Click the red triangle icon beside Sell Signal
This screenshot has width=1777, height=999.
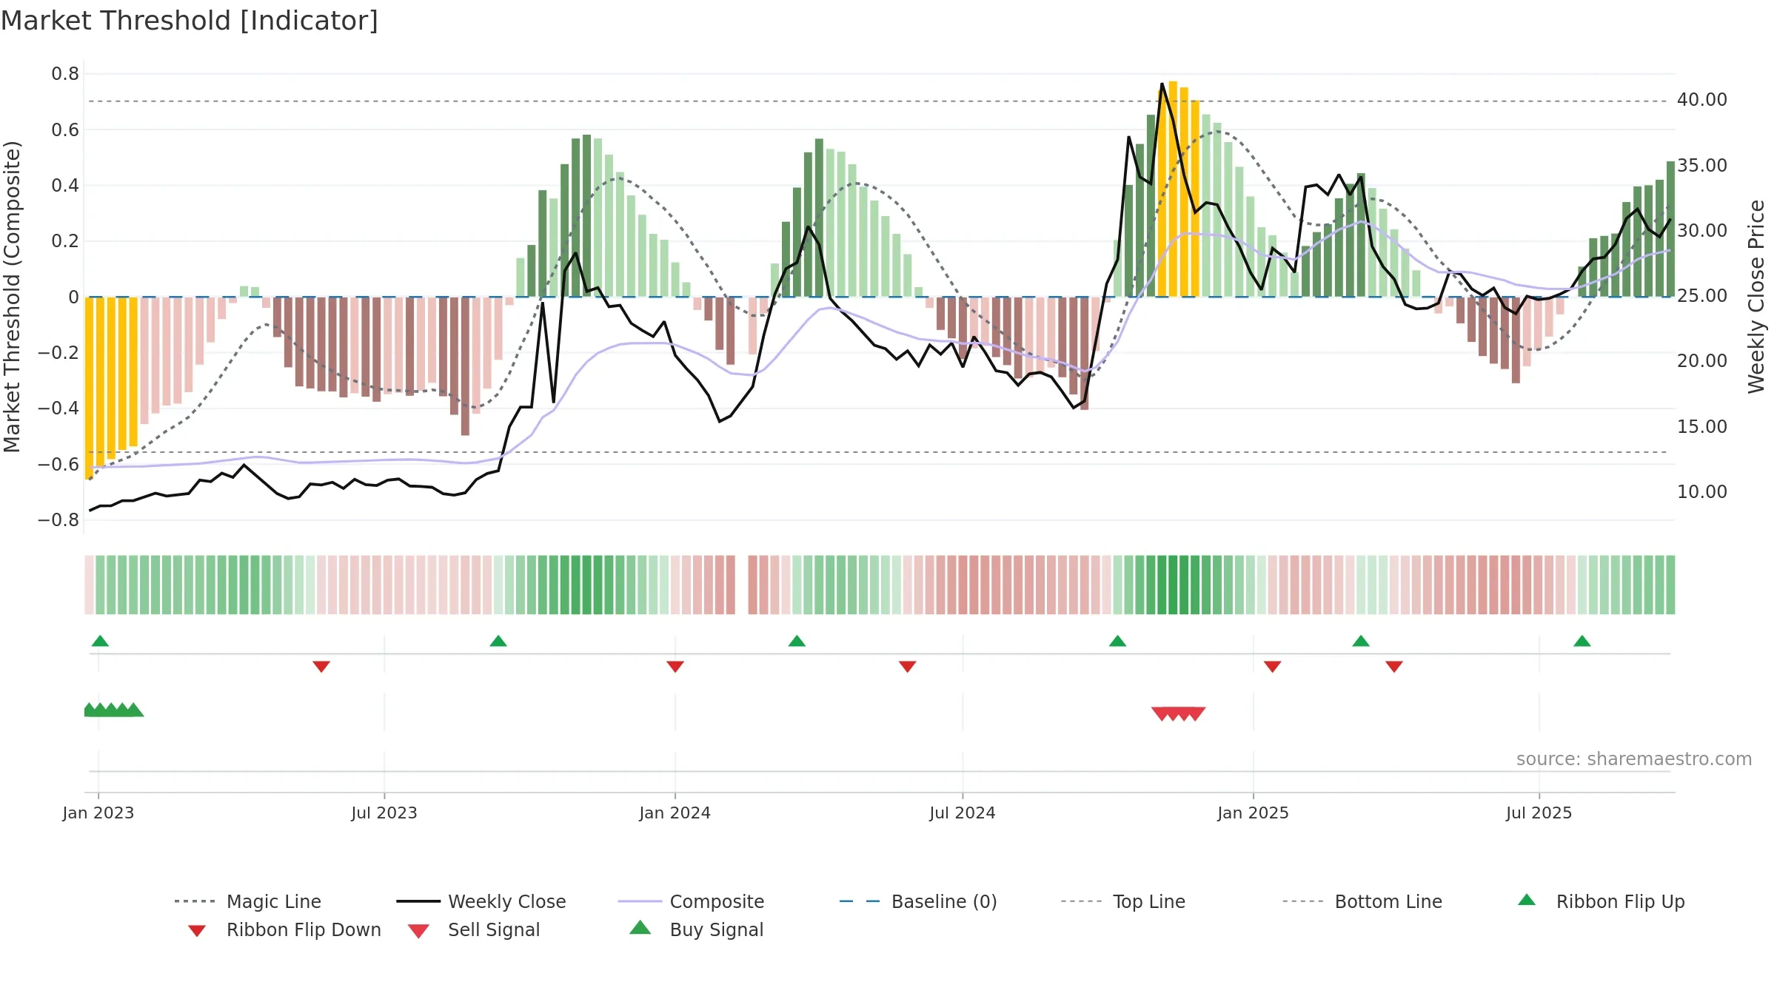418,931
